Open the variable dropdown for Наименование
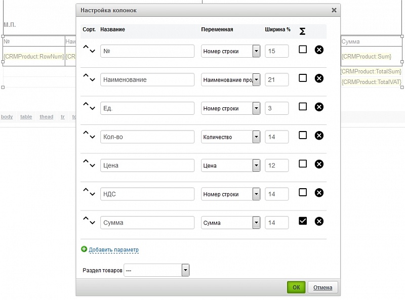This screenshot has height=300, width=405. pos(256,79)
